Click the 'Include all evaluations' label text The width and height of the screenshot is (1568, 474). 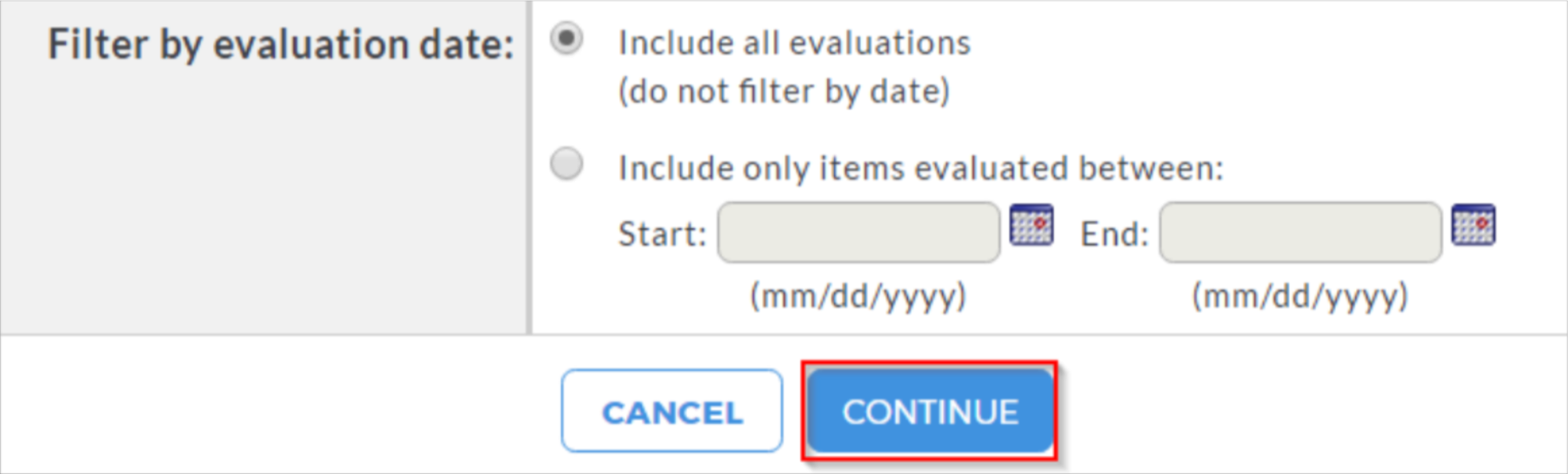point(794,43)
